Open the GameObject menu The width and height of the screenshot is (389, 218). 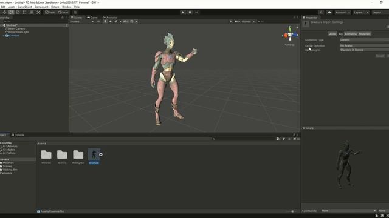(25, 7)
